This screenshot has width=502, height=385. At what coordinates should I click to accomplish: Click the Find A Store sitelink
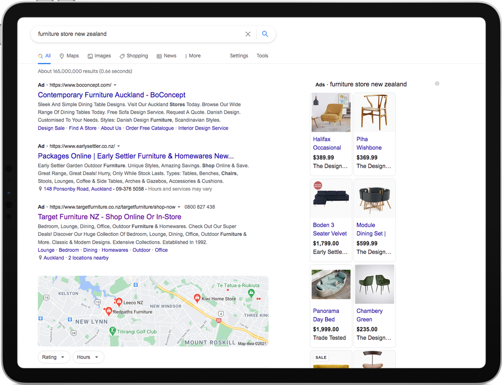83,128
